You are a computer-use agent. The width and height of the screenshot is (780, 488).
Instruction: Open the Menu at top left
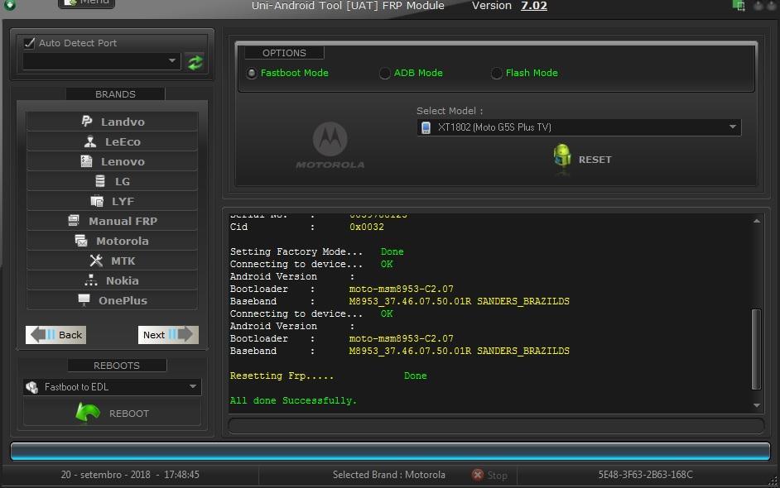coord(86,2)
